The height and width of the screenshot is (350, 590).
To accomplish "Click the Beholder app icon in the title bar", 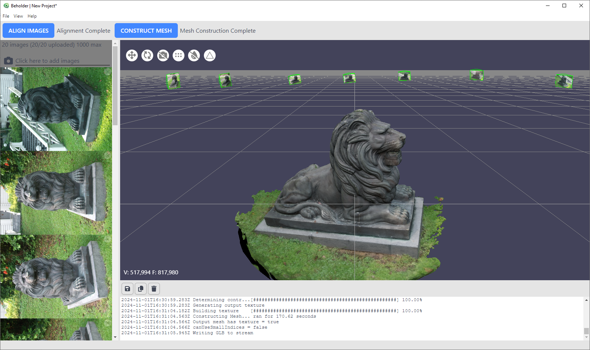I will 6,6.
